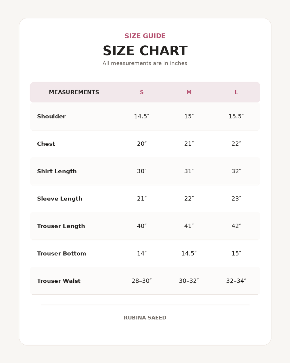Click the Sleeve Length row label
290x363 pixels.
click(60, 199)
